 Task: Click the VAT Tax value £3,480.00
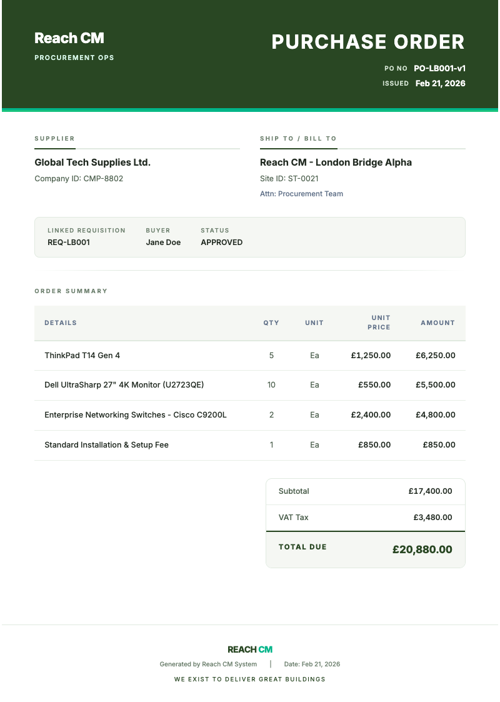433,517
